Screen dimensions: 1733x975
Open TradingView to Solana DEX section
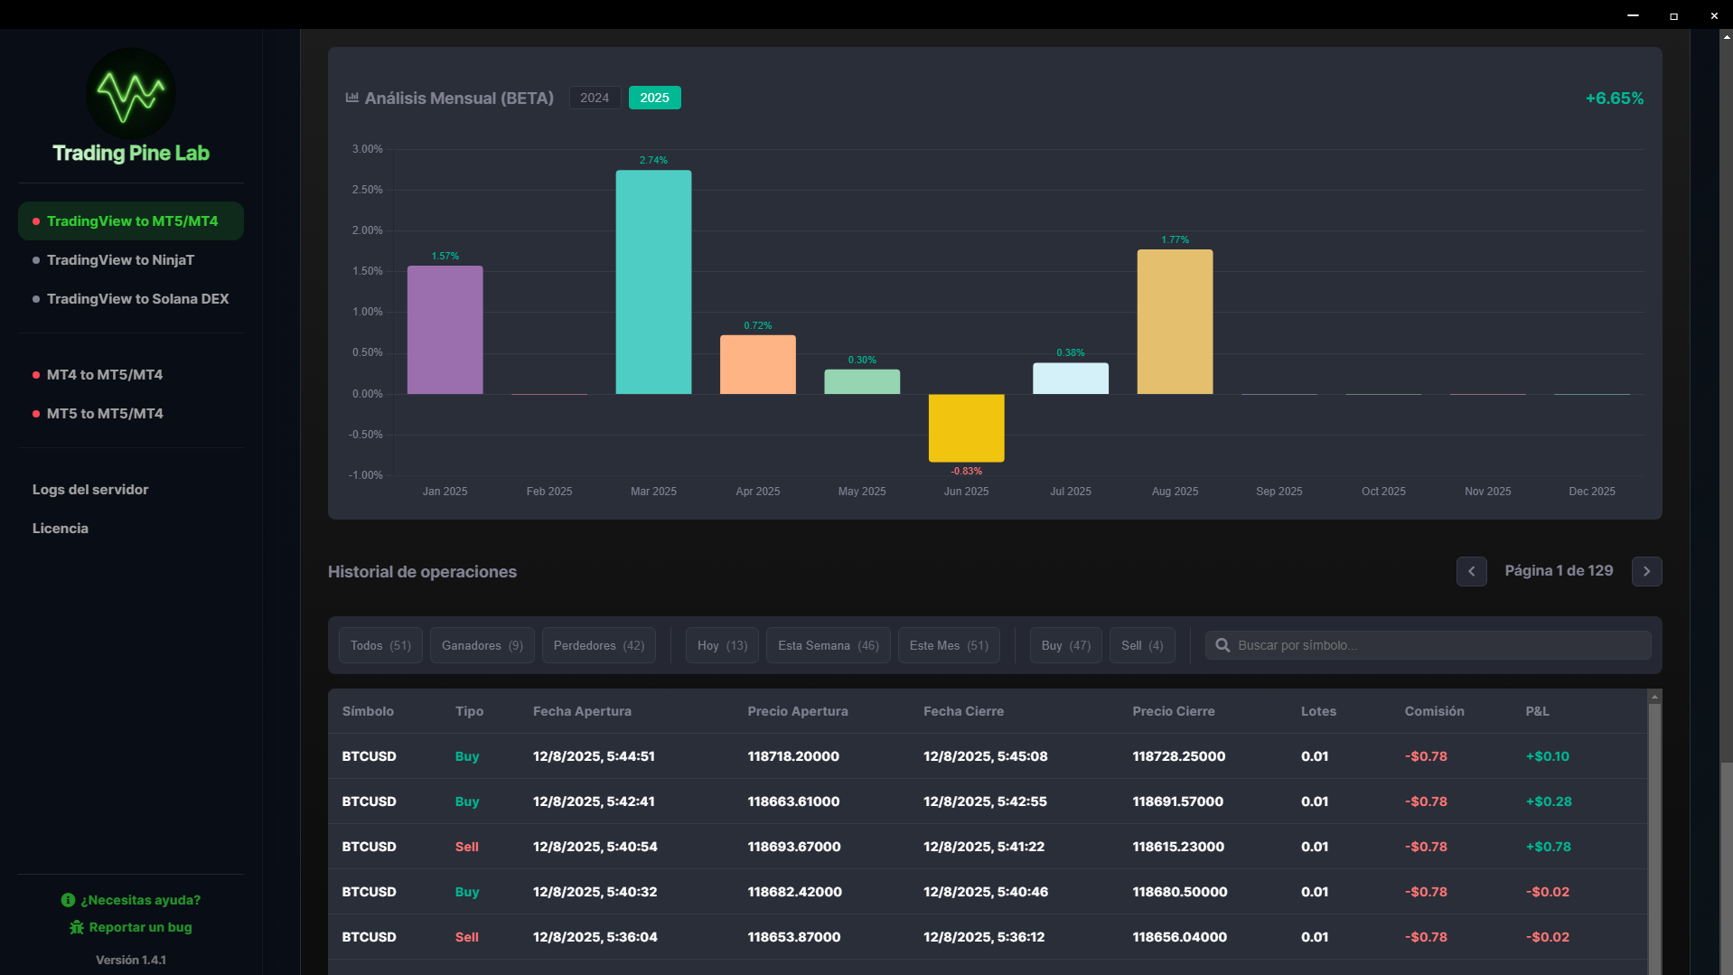tap(137, 299)
